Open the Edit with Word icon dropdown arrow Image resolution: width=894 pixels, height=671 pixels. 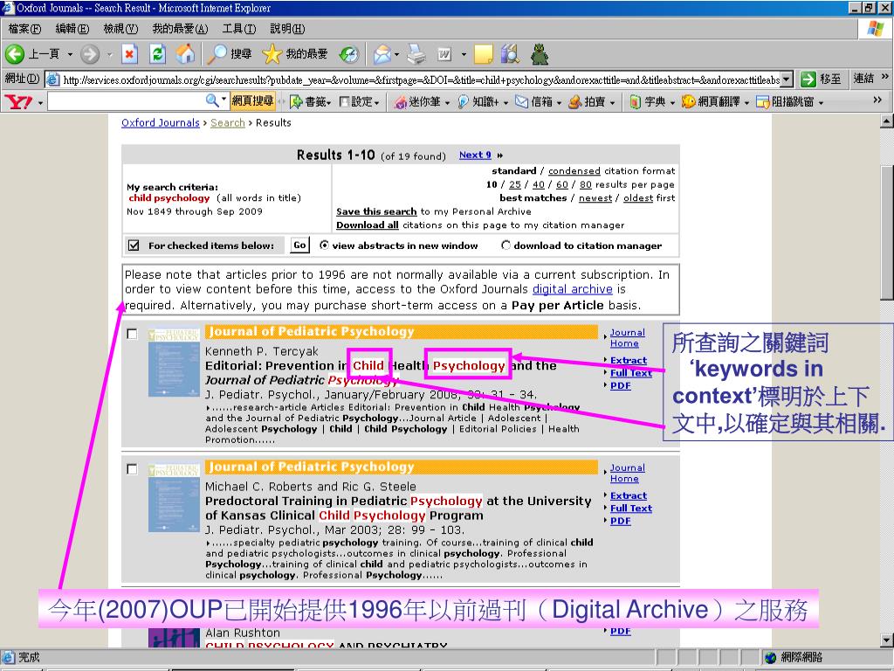coord(464,55)
